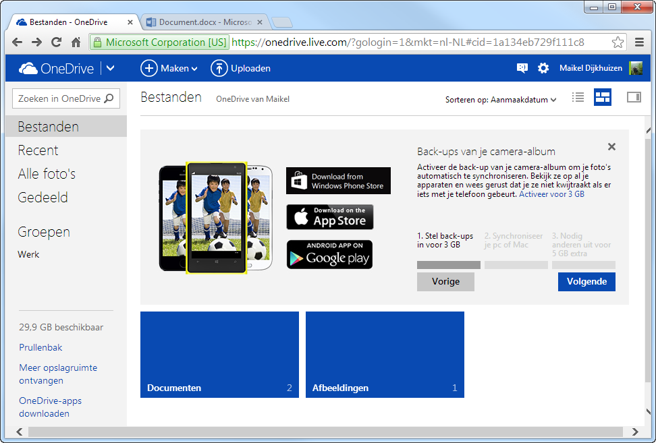Reload the page with the refresh icon

(x=56, y=42)
